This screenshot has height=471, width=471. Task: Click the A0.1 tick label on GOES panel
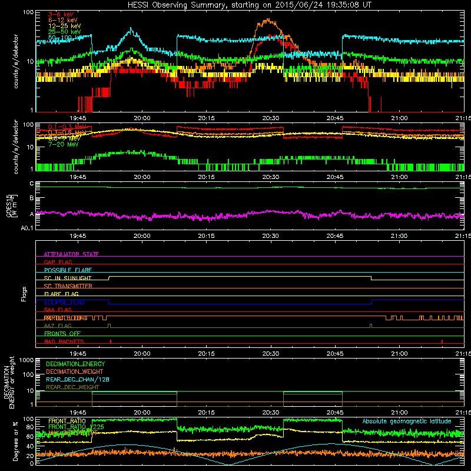pyautogui.click(x=27, y=228)
